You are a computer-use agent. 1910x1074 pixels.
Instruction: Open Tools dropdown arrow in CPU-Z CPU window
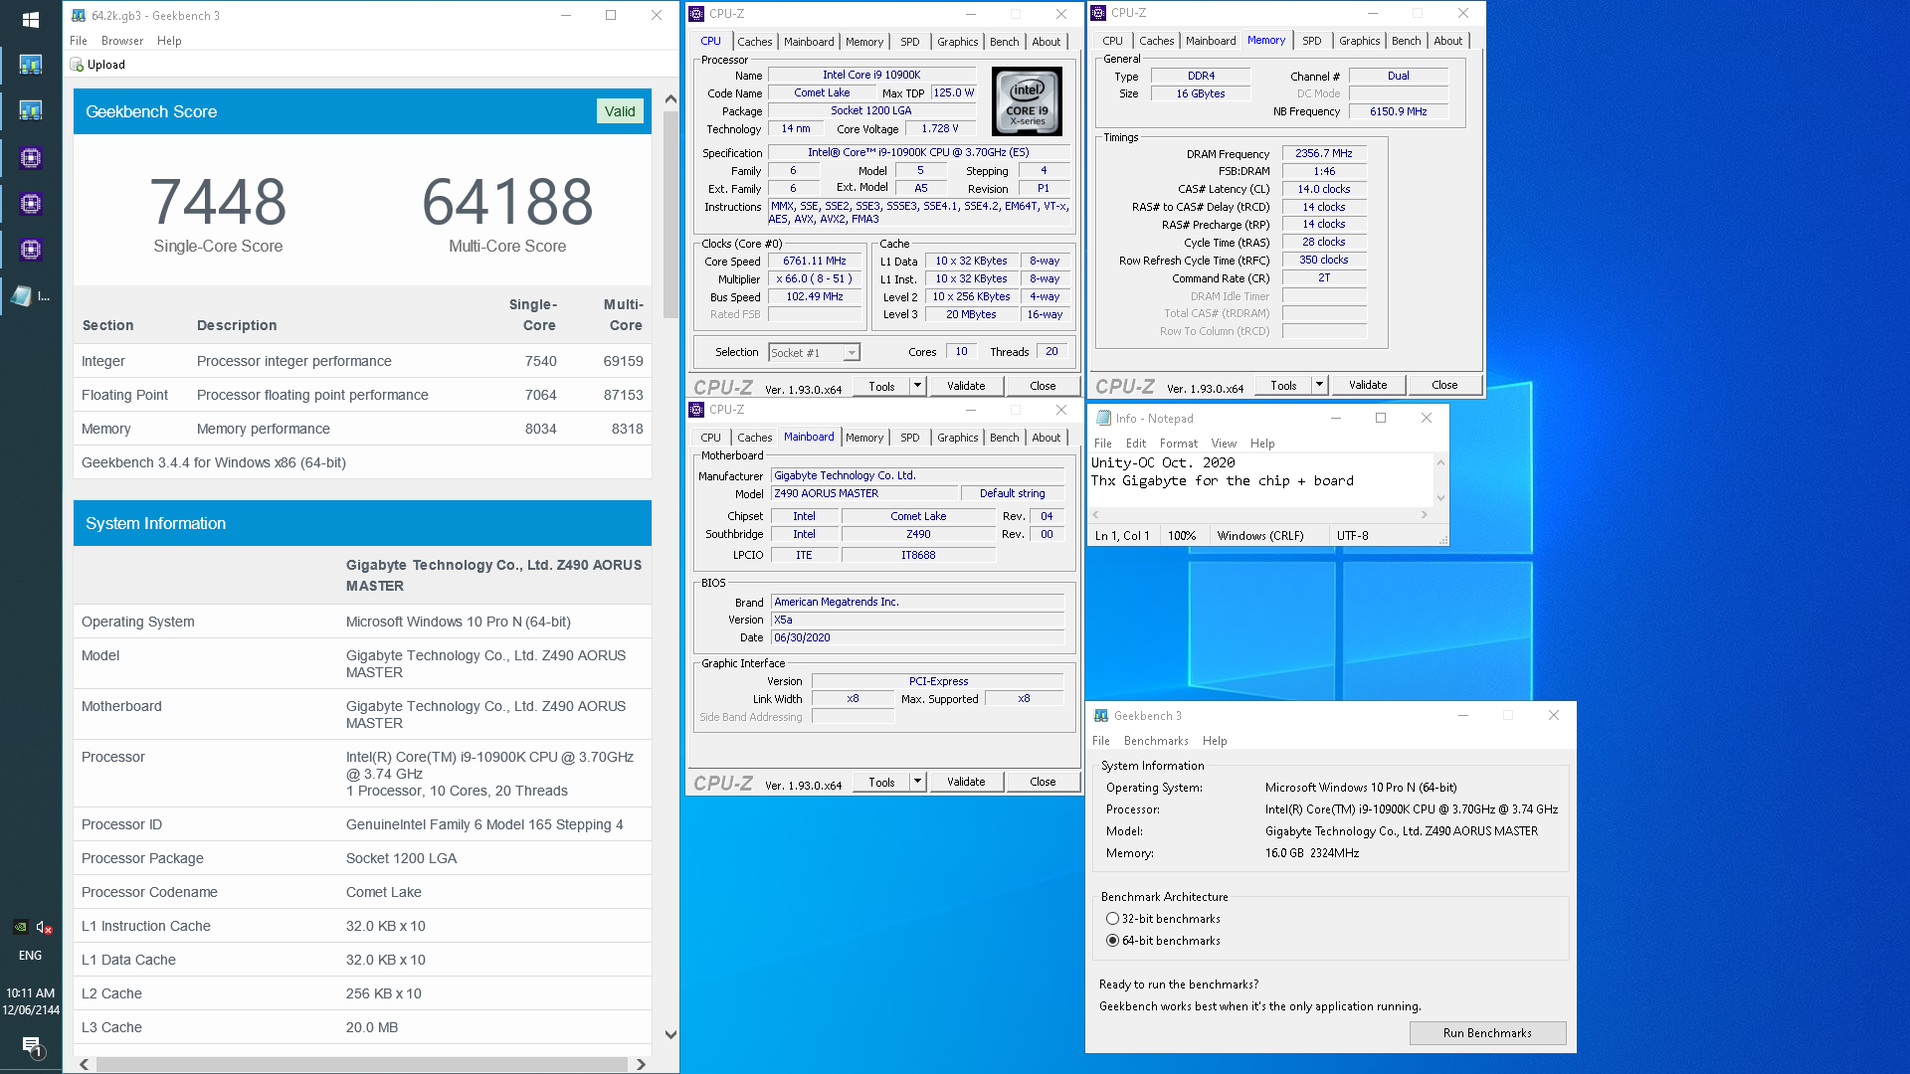[917, 386]
